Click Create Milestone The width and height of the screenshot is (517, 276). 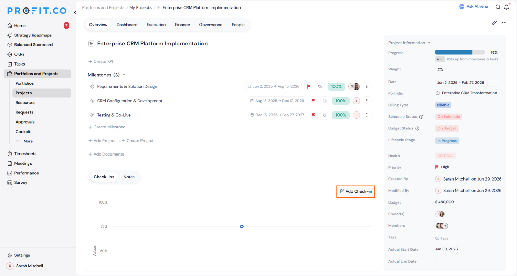(x=107, y=127)
